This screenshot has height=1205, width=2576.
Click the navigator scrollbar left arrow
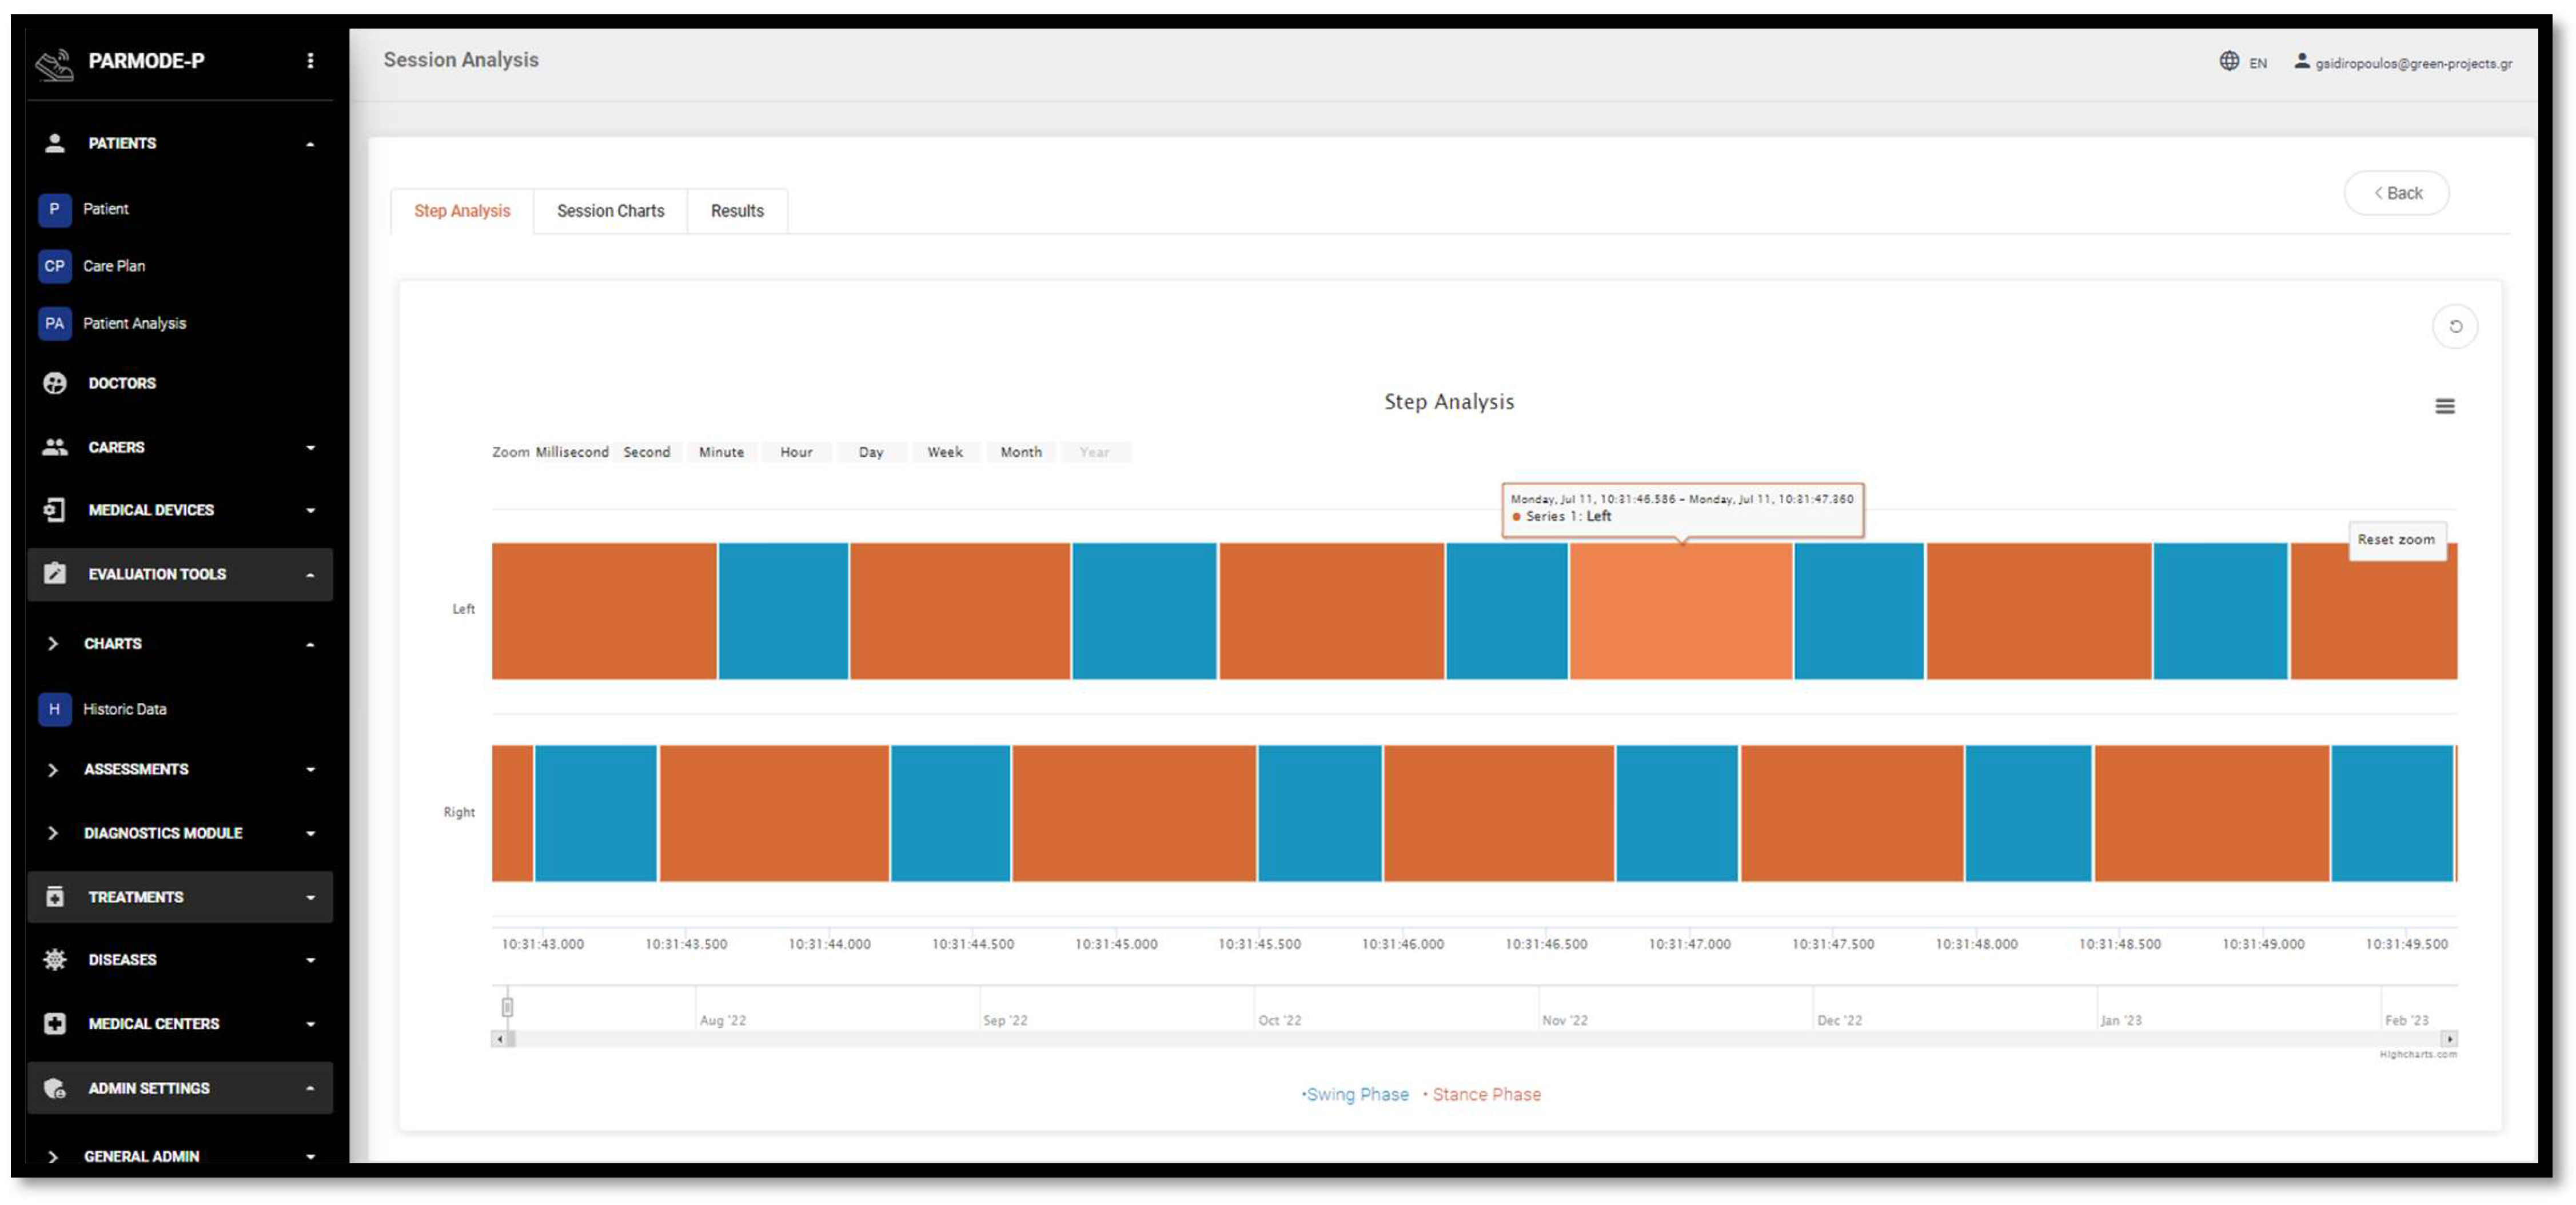pyautogui.click(x=499, y=1039)
